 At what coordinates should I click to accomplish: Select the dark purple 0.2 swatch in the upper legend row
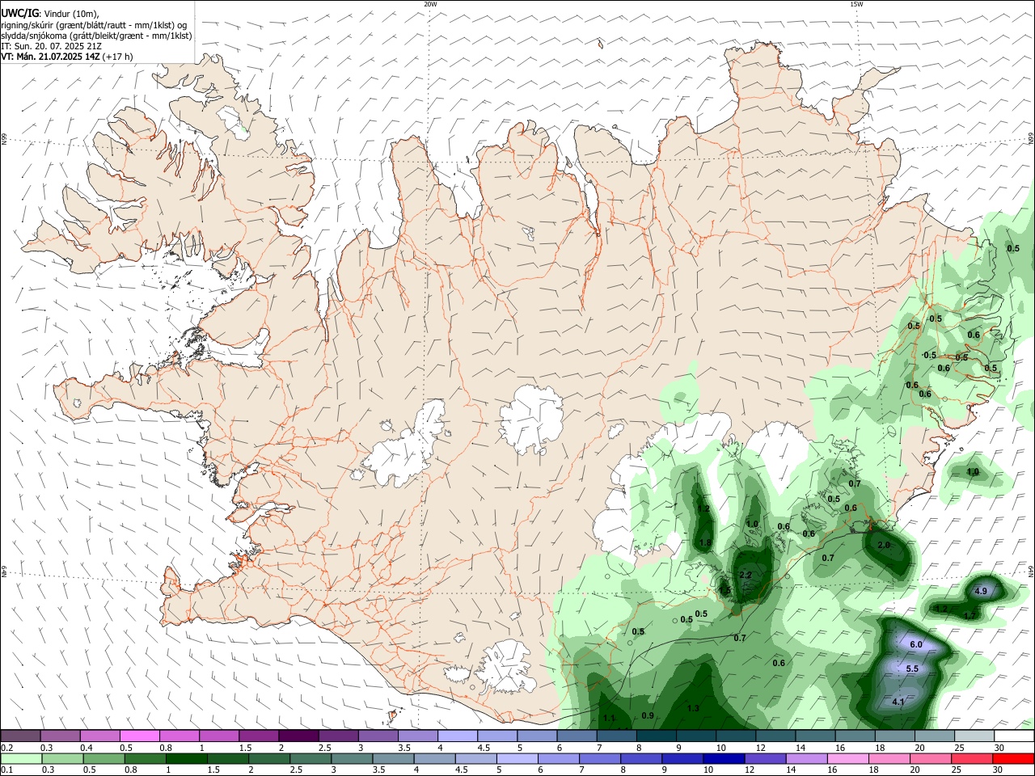21,736
